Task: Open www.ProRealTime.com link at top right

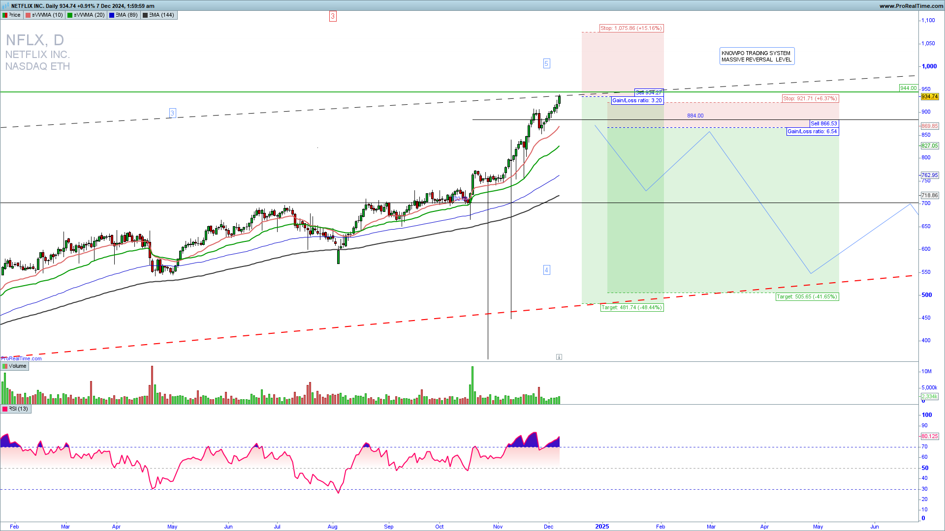Action: [911, 6]
